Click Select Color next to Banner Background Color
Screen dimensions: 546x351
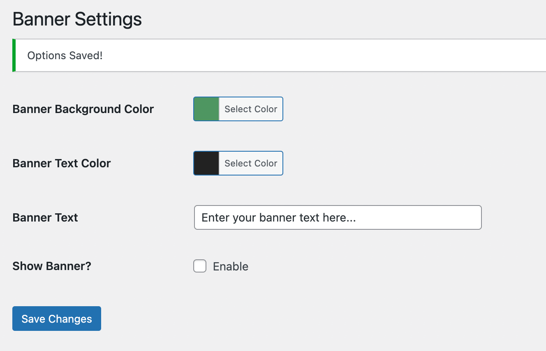point(251,109)
